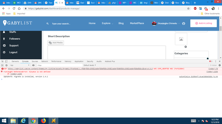Switch to the Security tab

tap(90, 61)
